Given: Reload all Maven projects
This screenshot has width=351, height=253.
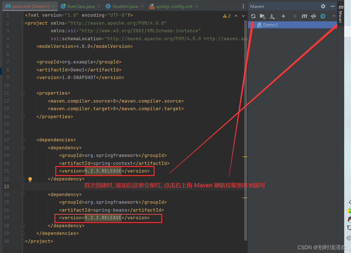Looking at the screenshot, I should (253, 16).
